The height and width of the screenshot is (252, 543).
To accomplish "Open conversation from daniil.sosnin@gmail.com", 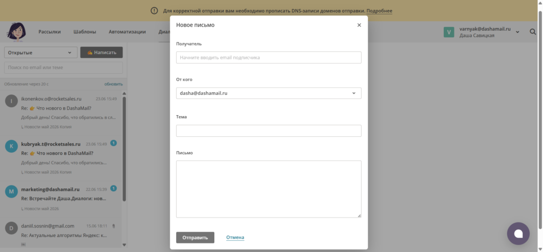I will 61,233.
